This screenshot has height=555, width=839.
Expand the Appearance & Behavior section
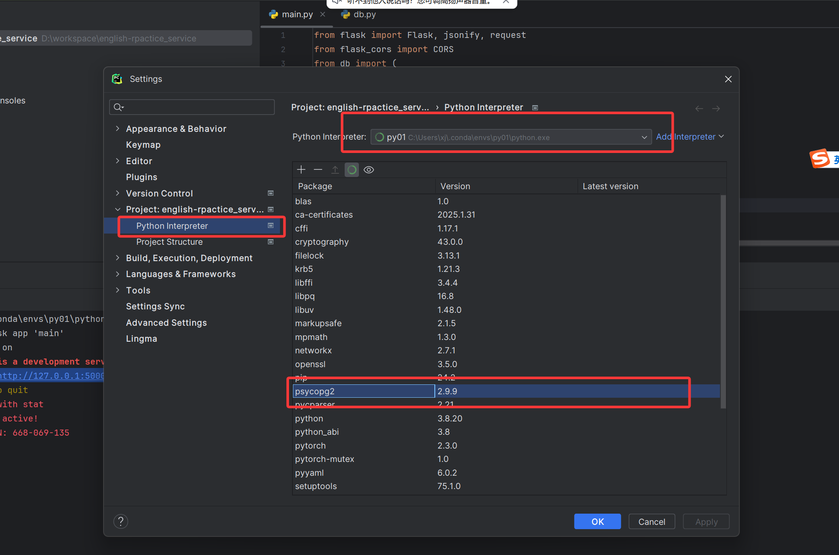tap(117, 128)
